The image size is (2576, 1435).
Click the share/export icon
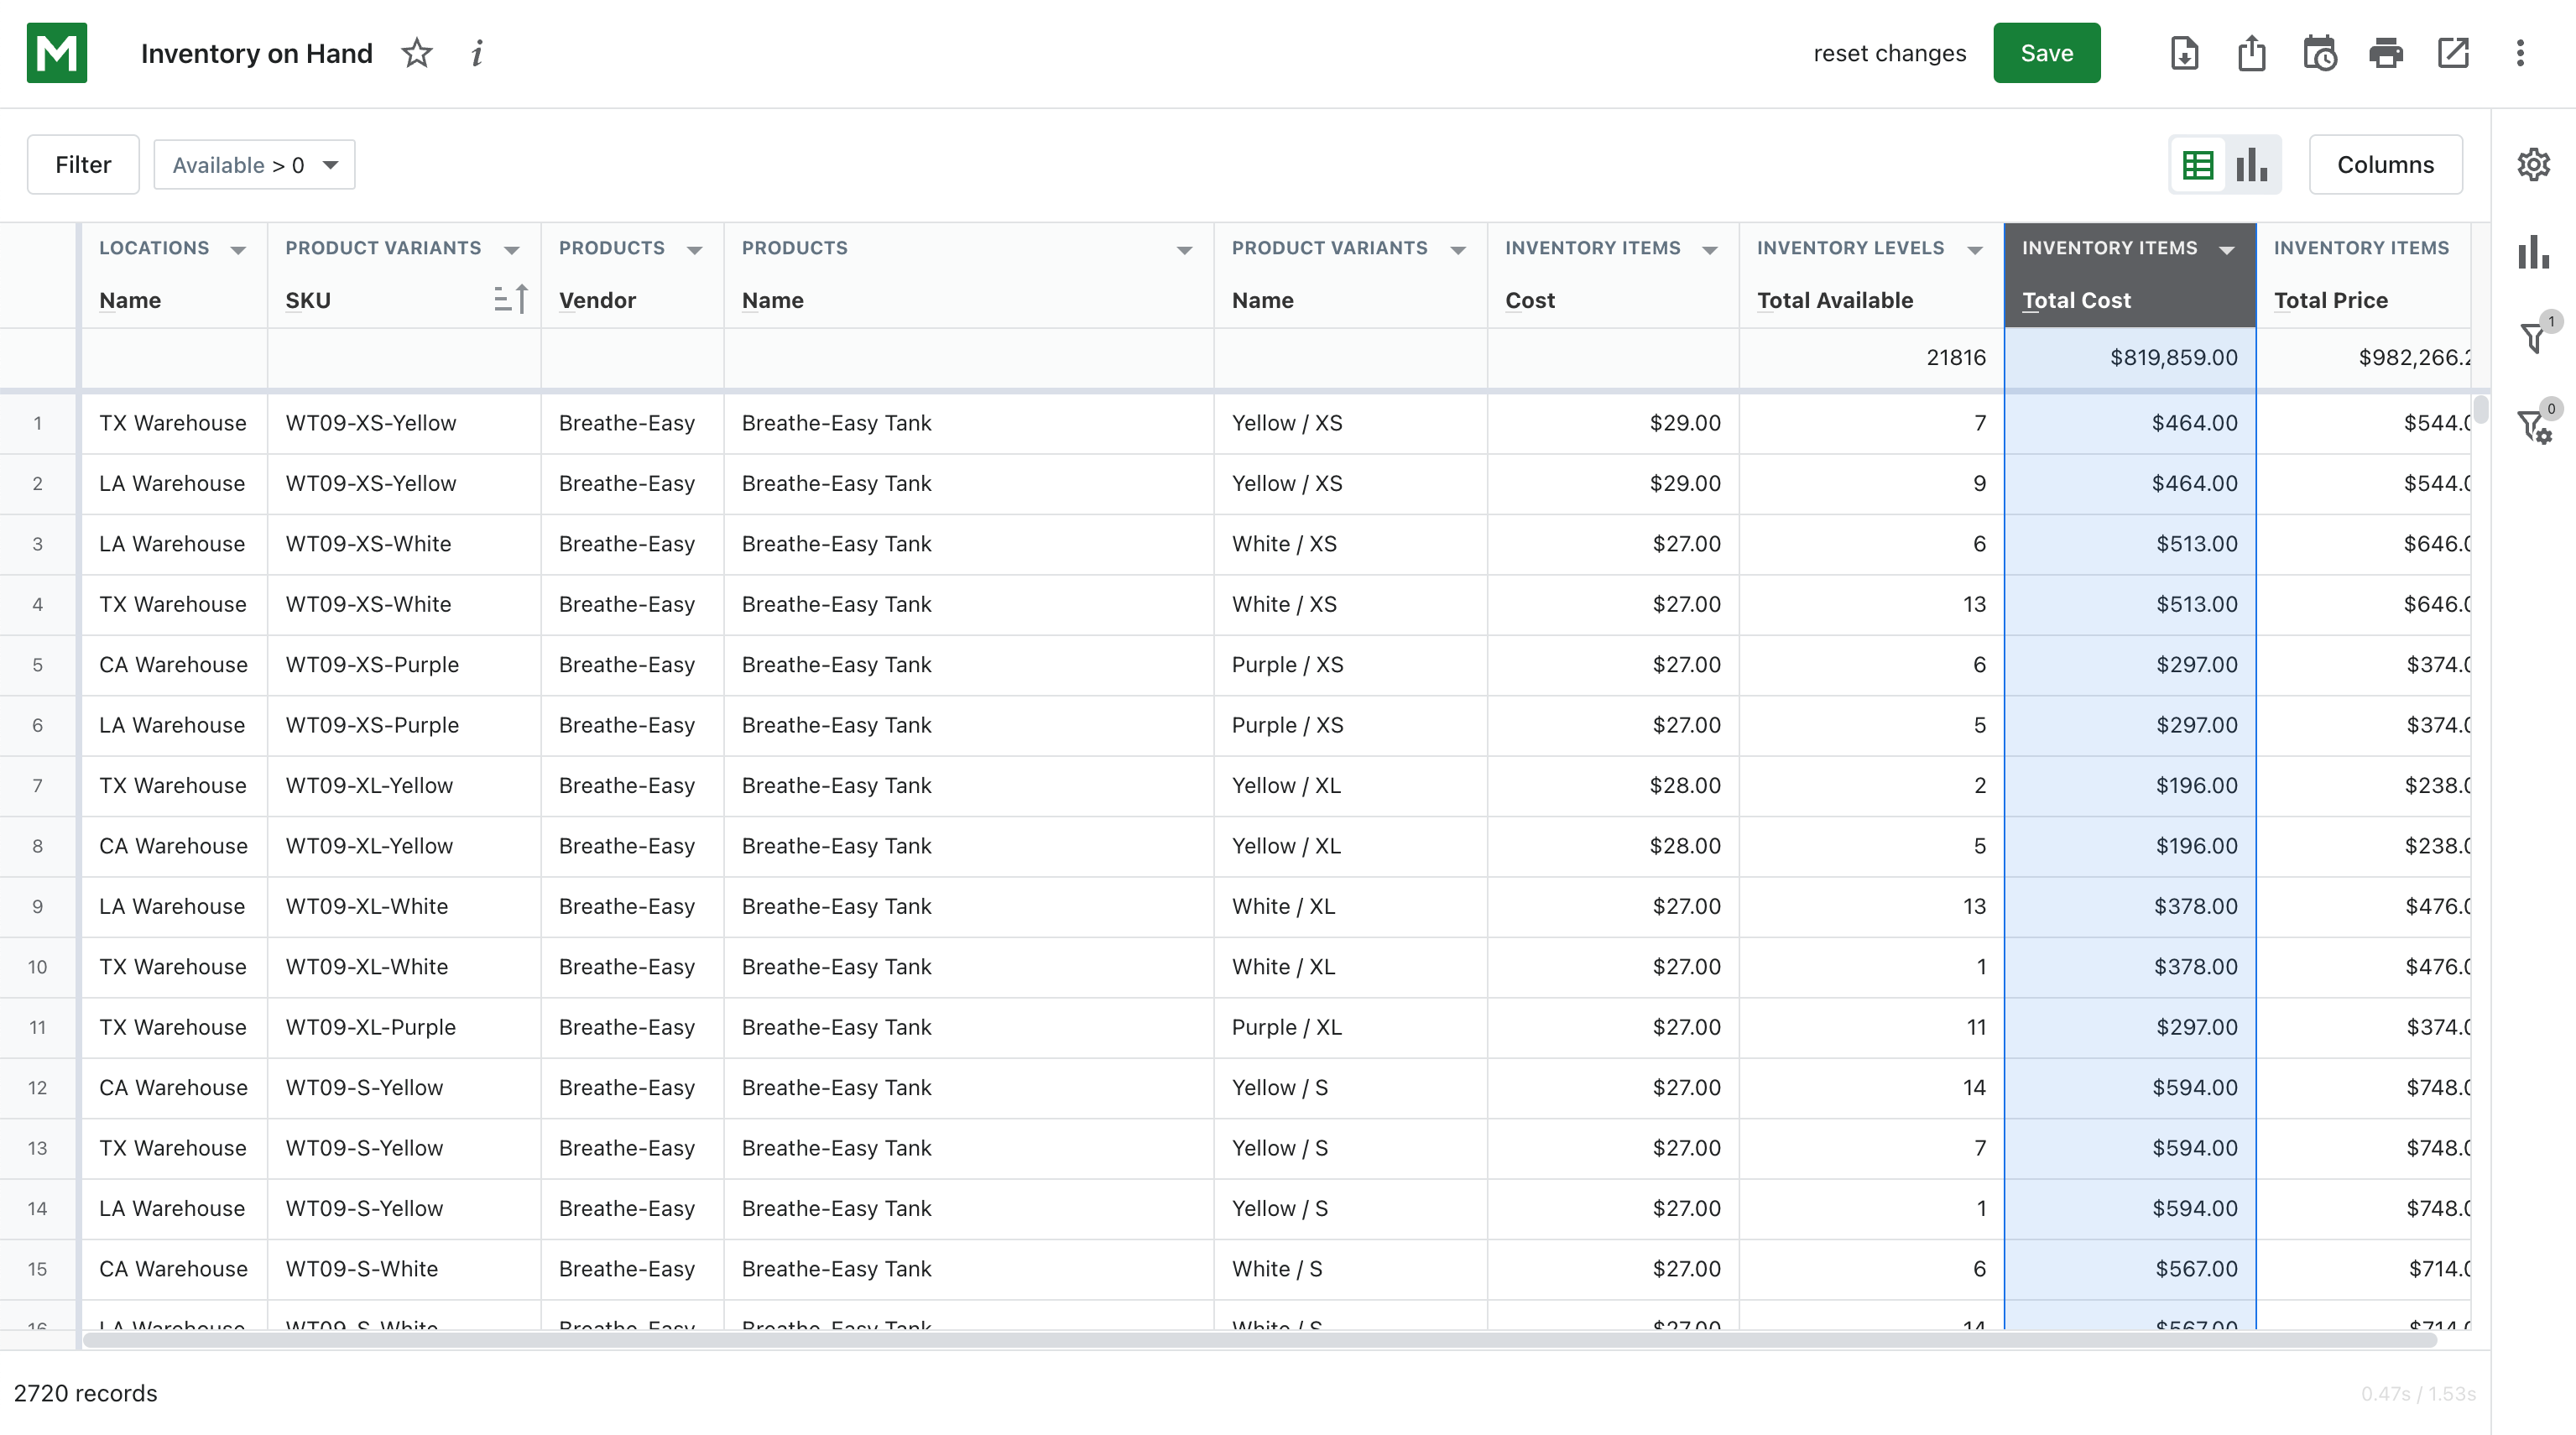(2252, 53)
